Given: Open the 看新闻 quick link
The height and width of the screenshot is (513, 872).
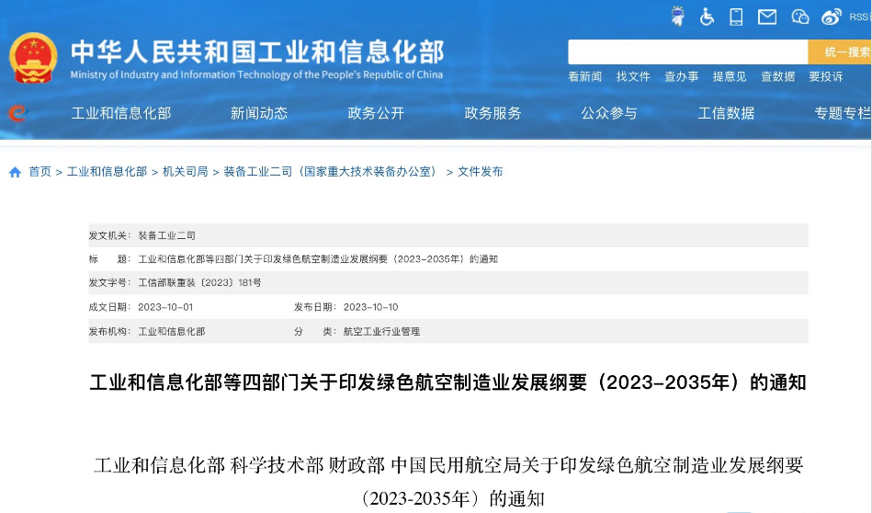Looking at the screenshot, I should pyautogui.click(x=585, y=77).
